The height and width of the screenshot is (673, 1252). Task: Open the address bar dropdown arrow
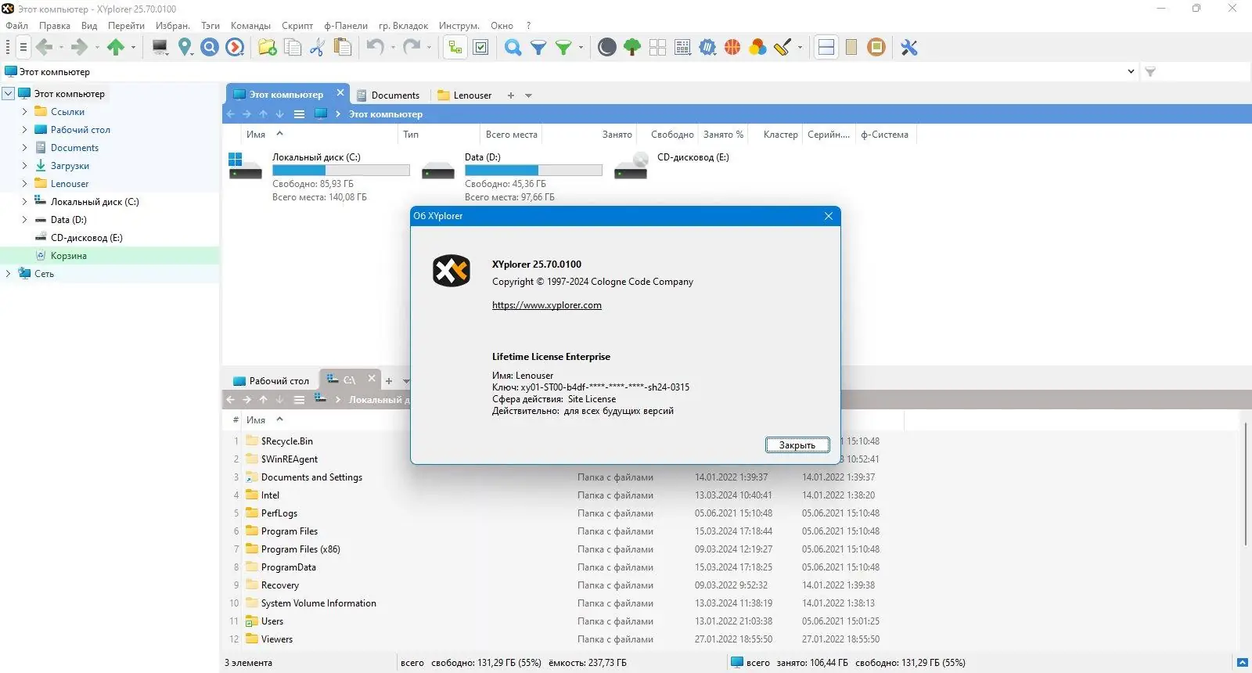pyautogui.click(x=1131, y=71)
